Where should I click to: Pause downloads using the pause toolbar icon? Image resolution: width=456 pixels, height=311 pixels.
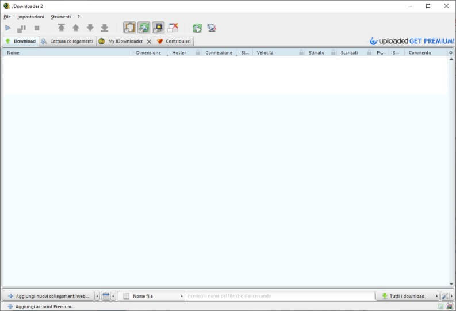point(21,29)
